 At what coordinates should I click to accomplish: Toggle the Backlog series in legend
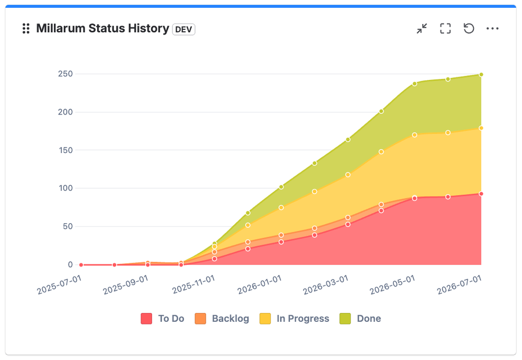222,319
